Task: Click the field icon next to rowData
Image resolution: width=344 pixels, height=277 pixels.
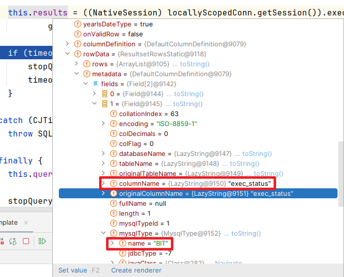Action: (78, 54)
